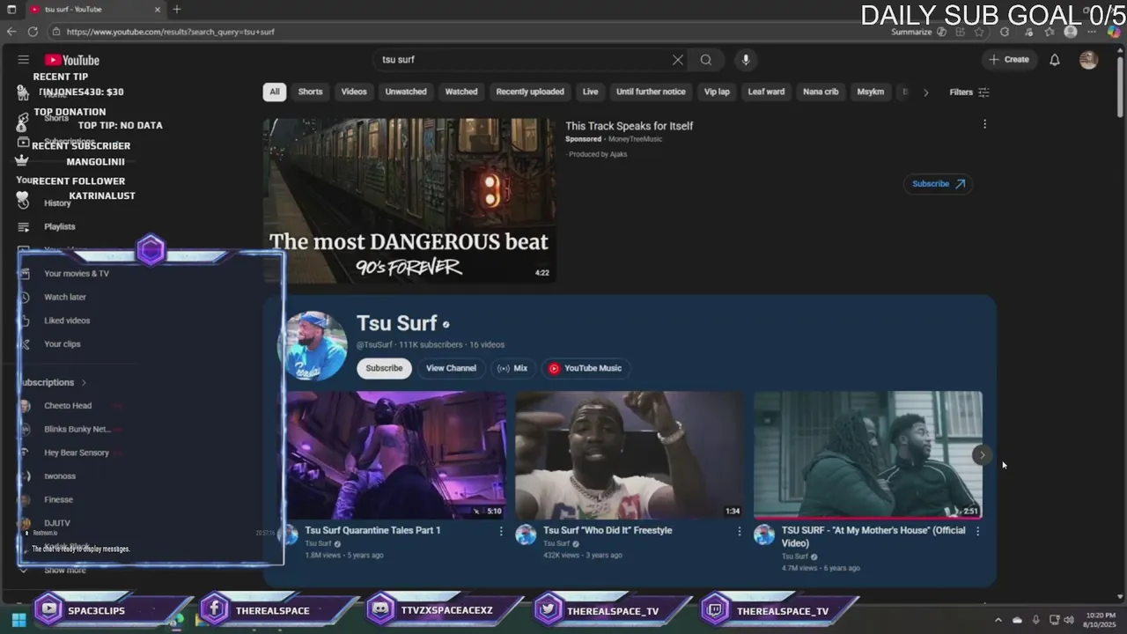Select the Live filter chip
The height and width of the screenshot is (634, 1127).
591,92
